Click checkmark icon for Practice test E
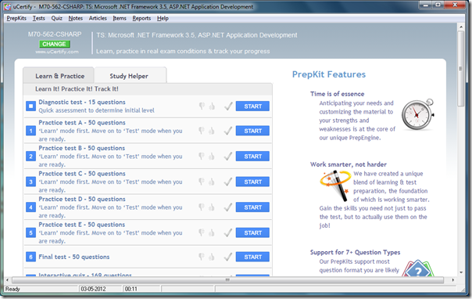472x299 pixels. click(228, 232)
